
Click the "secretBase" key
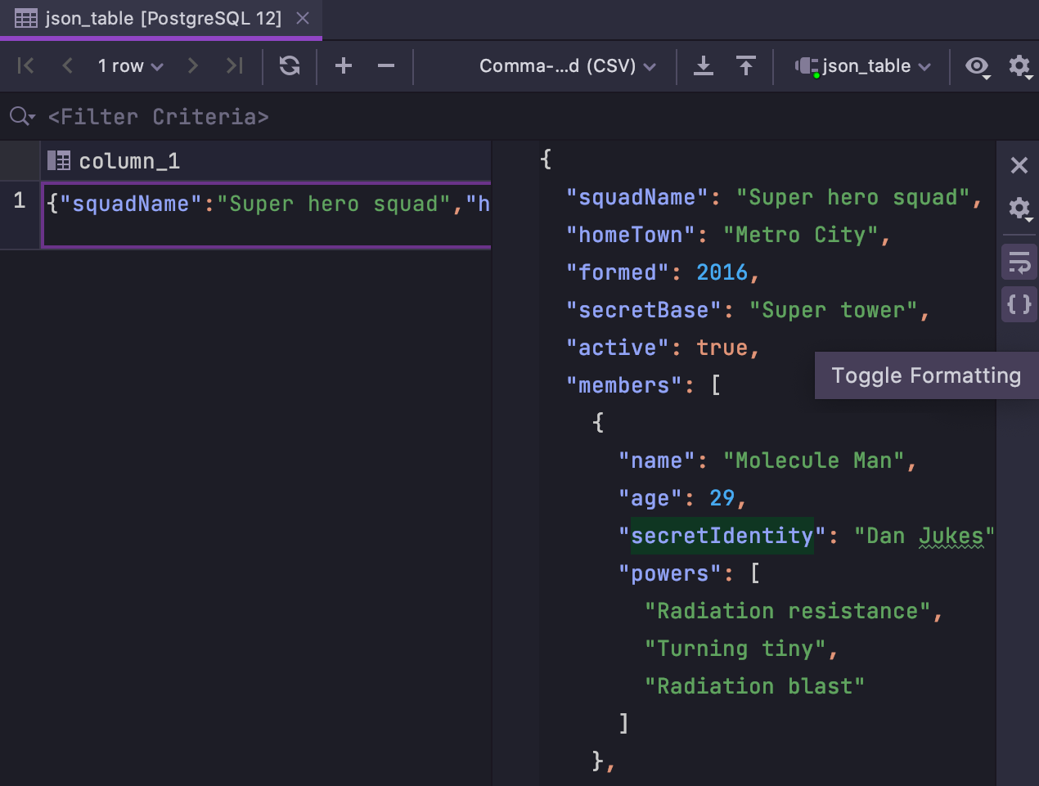[x=644, y=310]
